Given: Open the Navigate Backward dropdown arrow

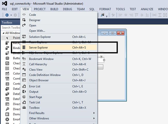Looking at the screenshot, I should click(11, 15).
